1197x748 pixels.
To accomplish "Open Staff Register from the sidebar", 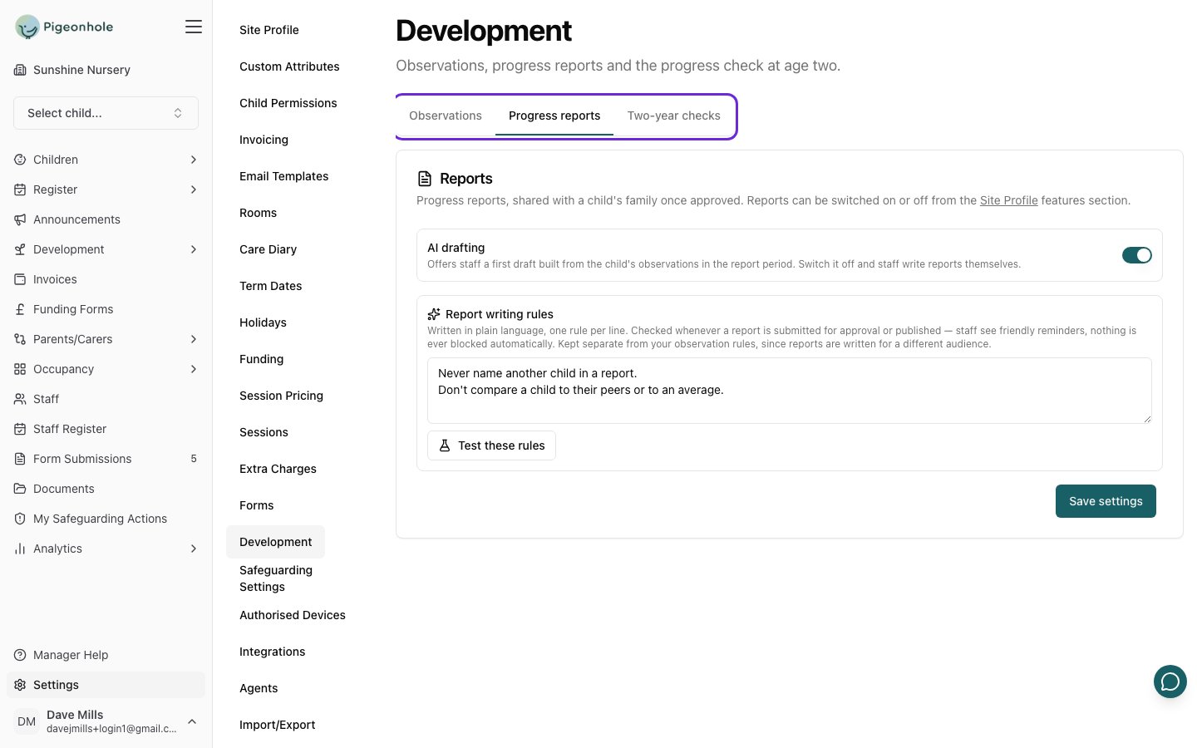I will click(106, 429).
